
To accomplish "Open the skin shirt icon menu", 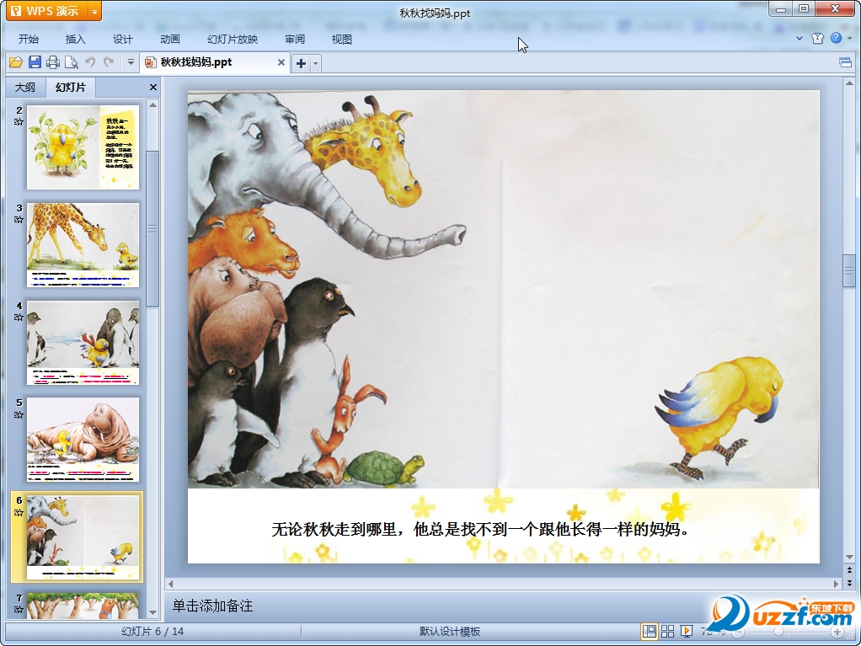I will point(818,38).
